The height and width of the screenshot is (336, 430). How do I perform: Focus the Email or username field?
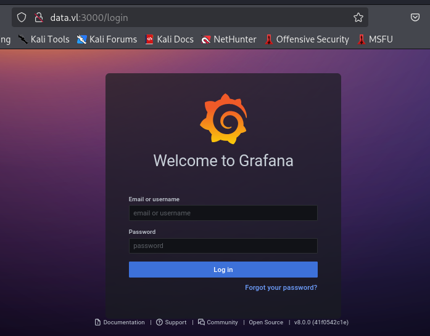click(223, 213)
